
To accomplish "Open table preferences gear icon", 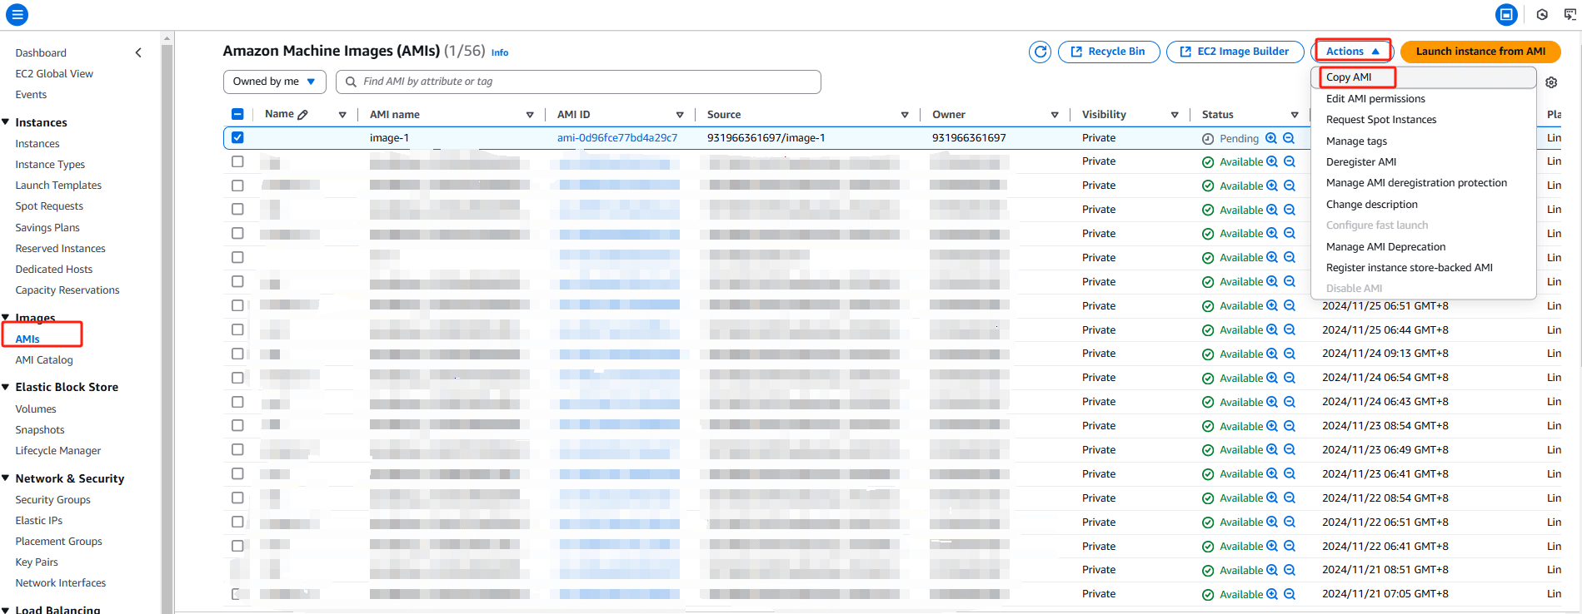I will pos(1551,82).
